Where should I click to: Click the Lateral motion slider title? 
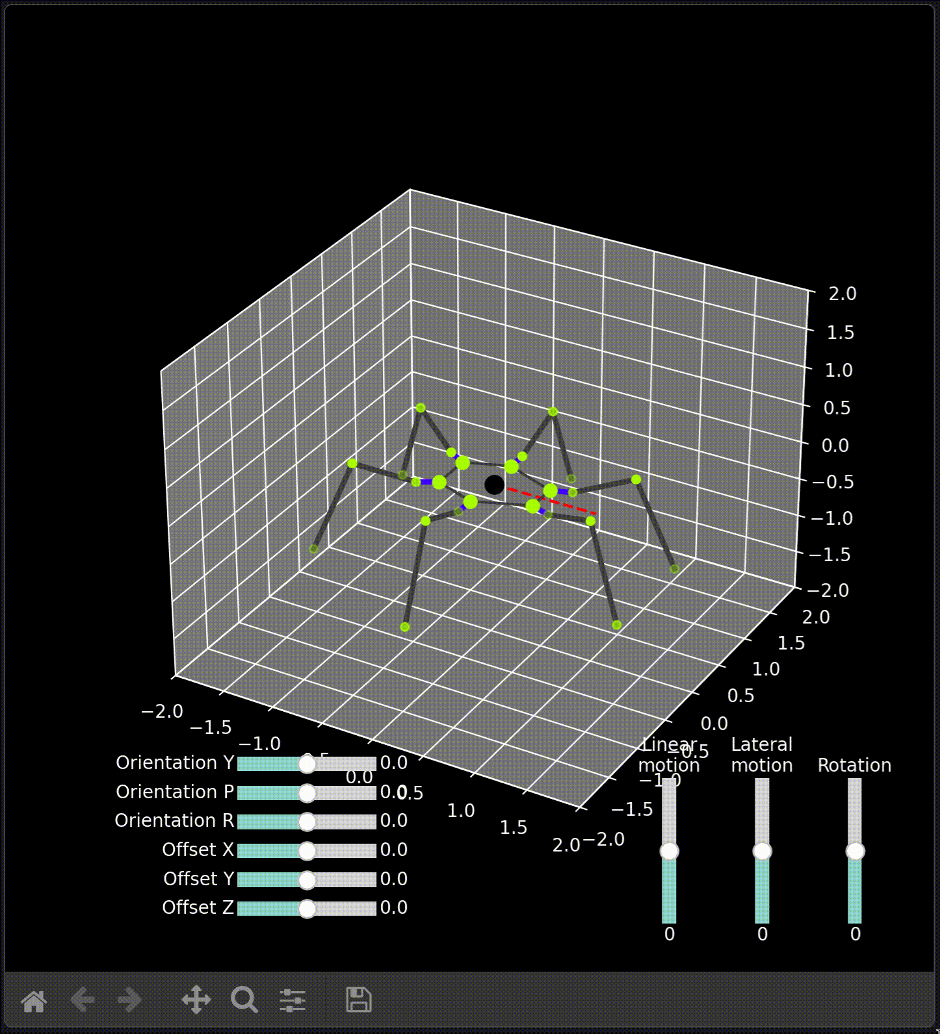(x=762, y=755)
